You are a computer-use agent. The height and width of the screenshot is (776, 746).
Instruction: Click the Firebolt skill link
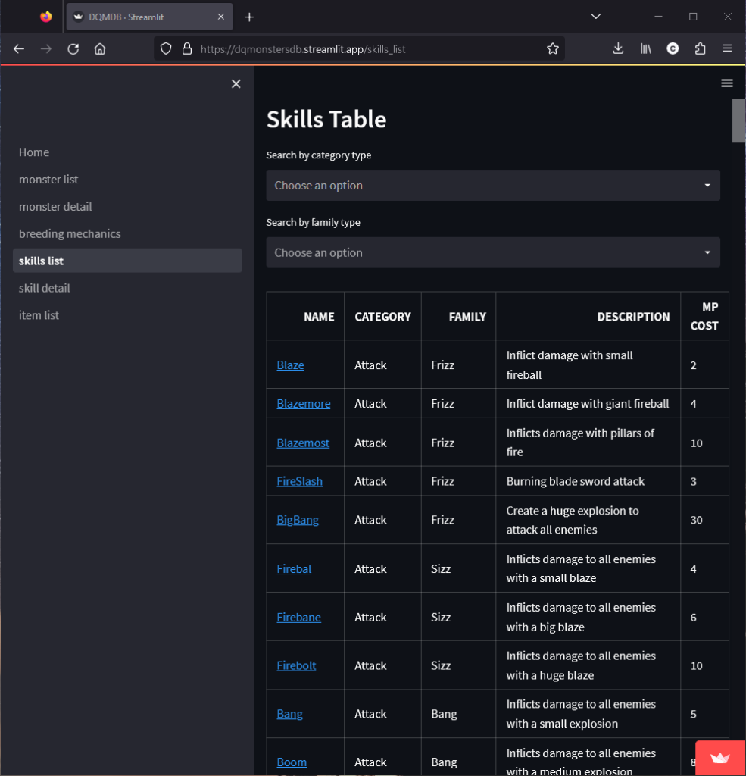point(296,665)
